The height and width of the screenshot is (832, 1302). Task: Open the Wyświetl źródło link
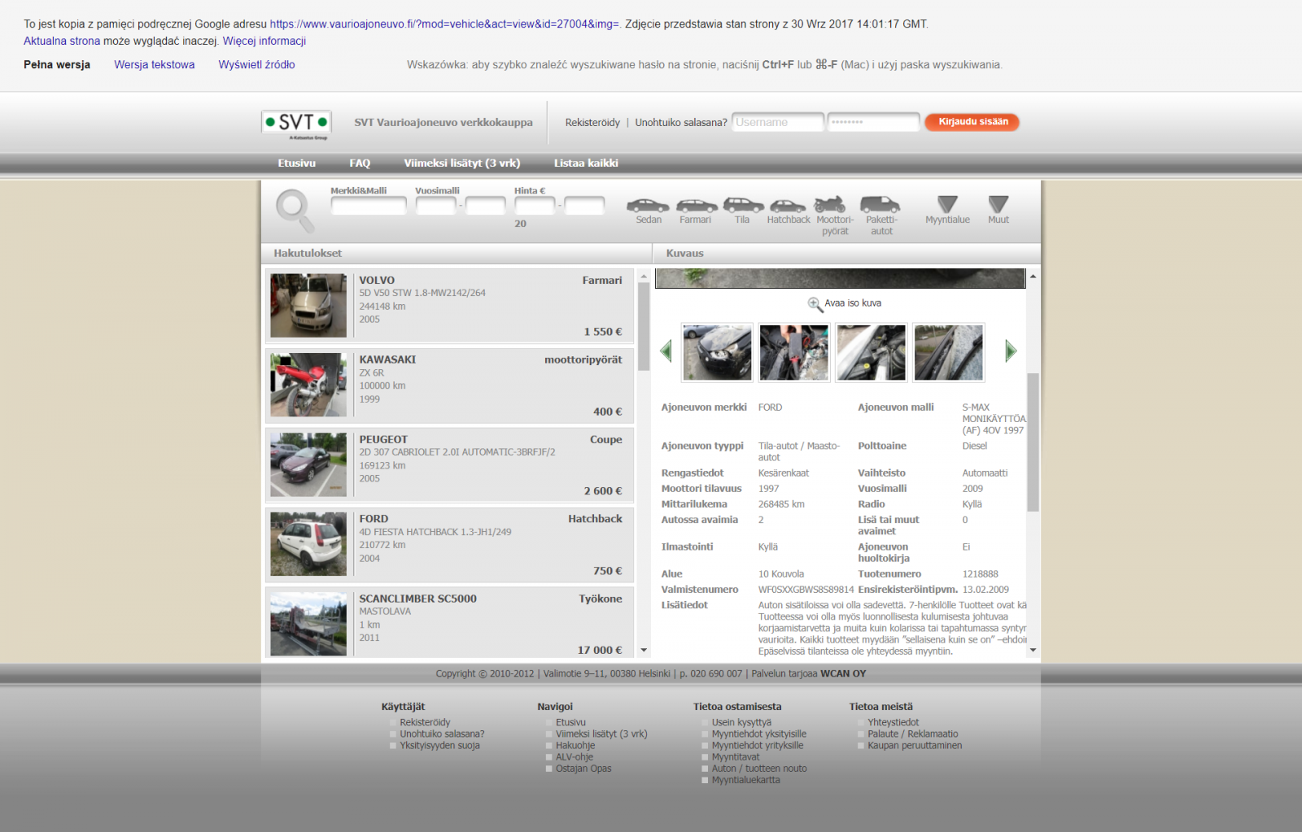pos(256,65)
